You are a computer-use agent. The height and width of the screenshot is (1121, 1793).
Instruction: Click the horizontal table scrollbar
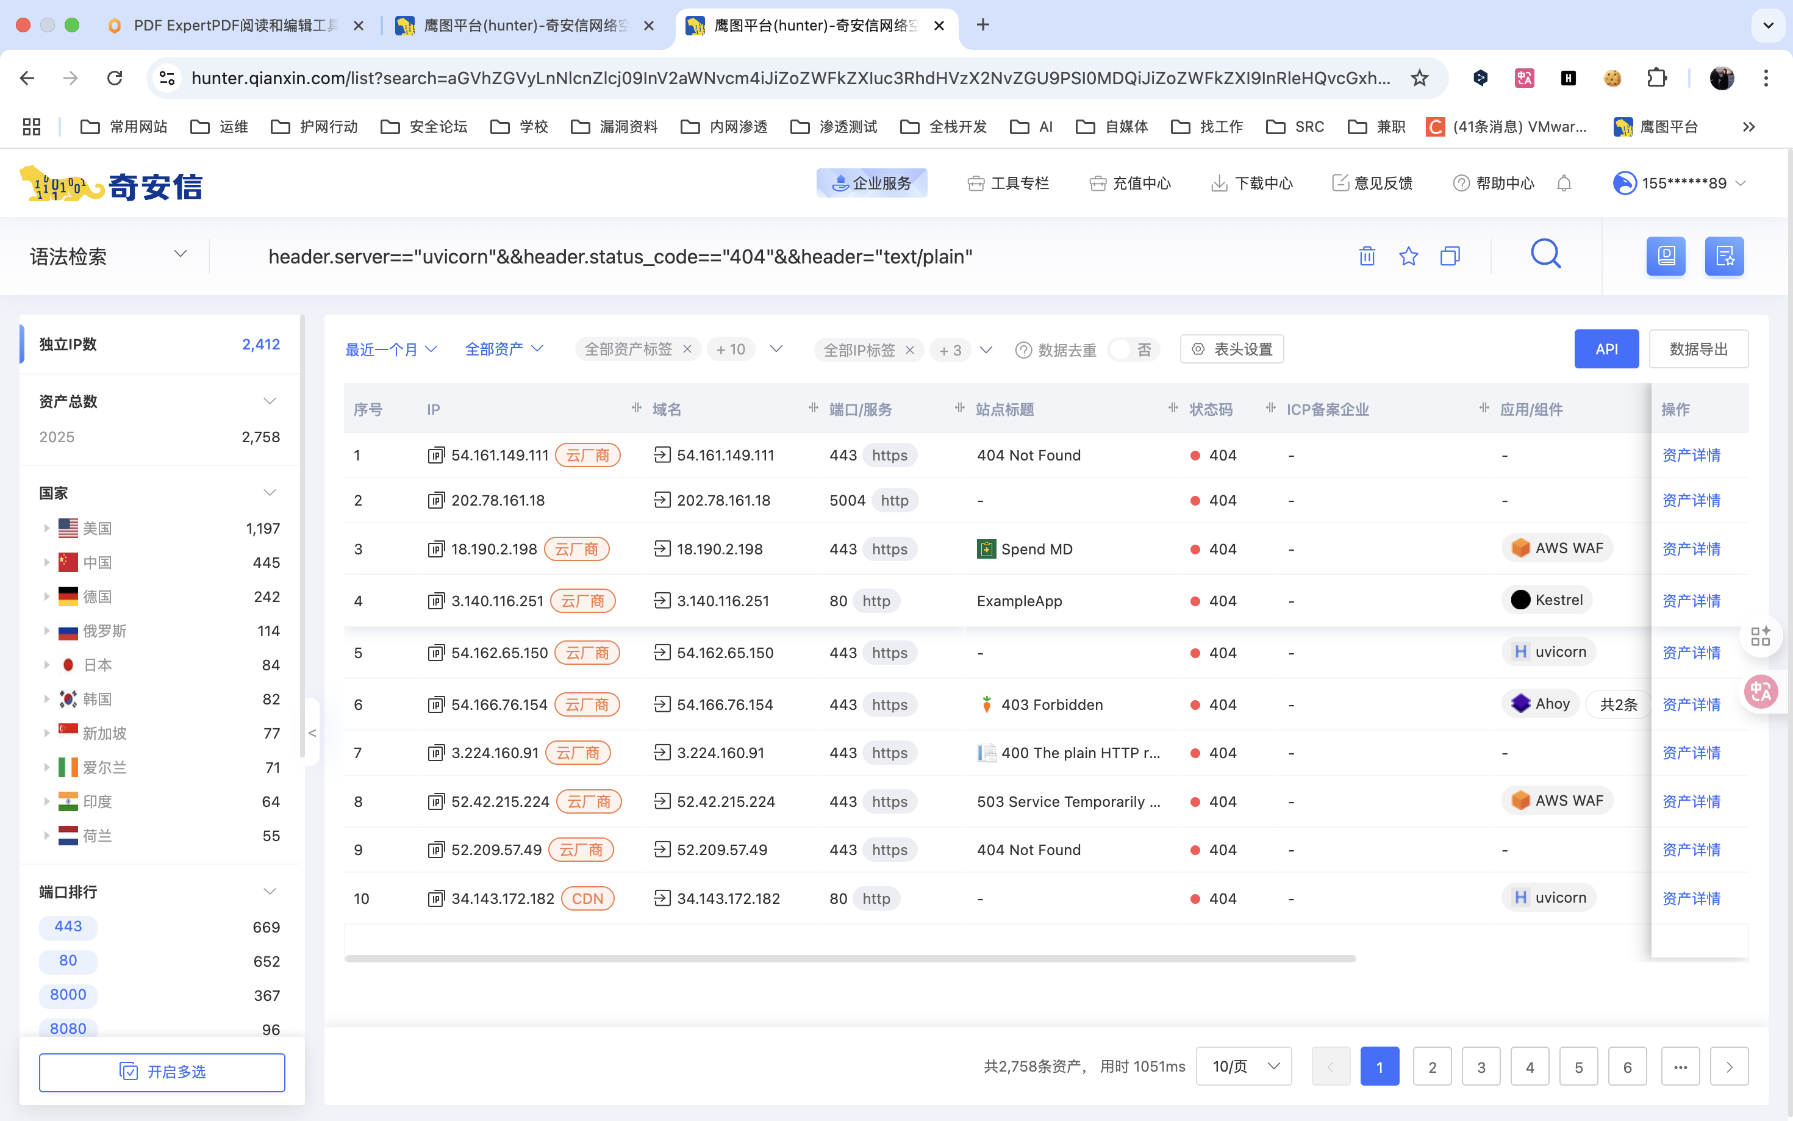pyautogui.click(x=850, y=959)
